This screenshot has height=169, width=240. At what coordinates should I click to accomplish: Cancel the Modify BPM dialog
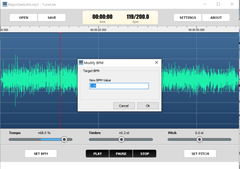(x=124, y=106)
